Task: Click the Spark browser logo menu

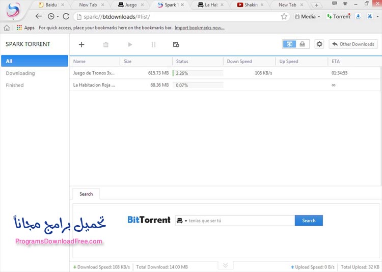Action: click(x=13, y=10)
